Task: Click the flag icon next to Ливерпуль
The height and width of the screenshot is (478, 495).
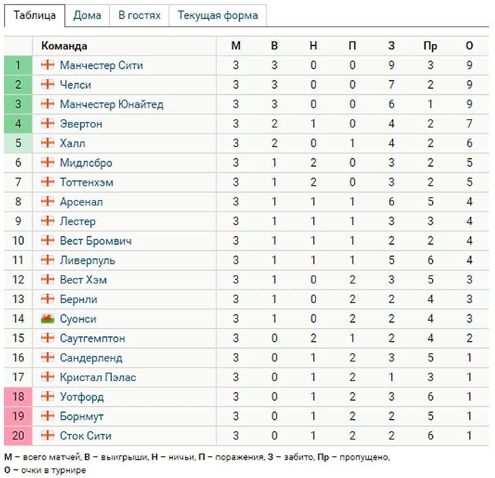Action: pos(47,261)
